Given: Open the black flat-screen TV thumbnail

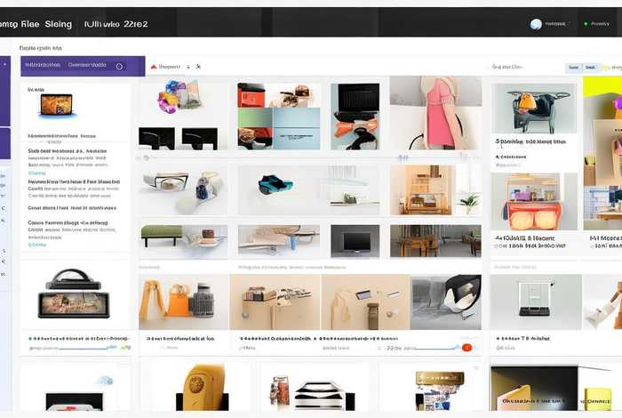Looking at the screenshot, I should (x=354, y=240).
